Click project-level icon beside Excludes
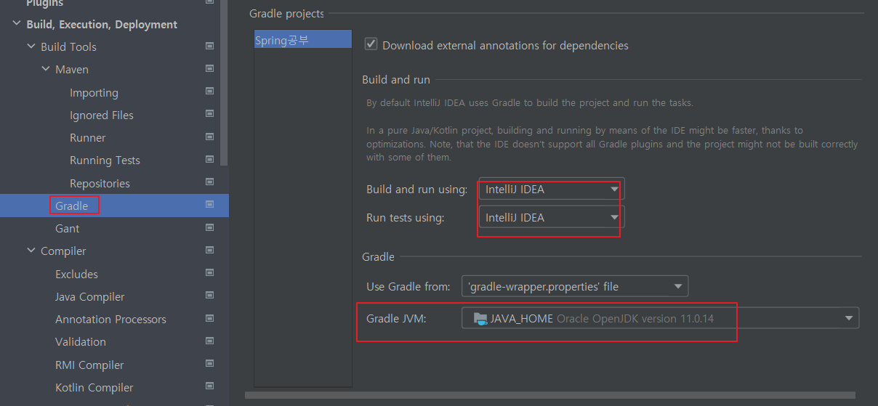 click(x=209, y=272)
